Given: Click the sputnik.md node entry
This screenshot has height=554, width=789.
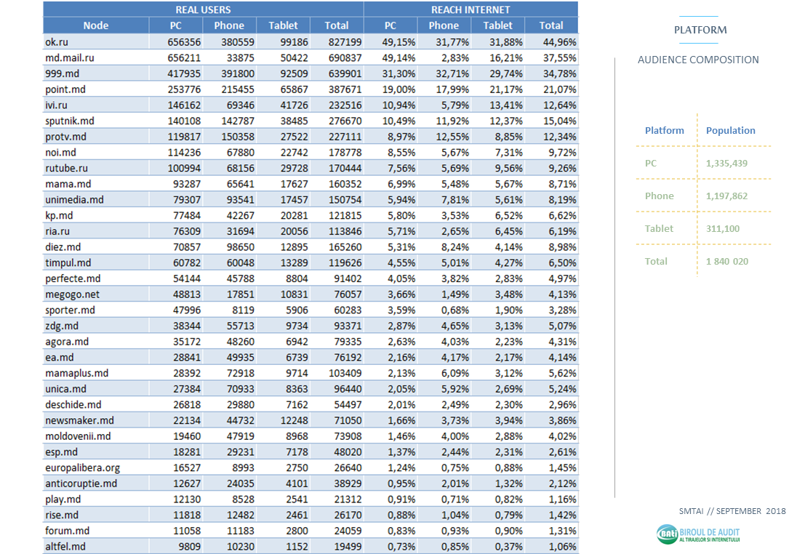Looking at the screenshot, I should 69,121.
